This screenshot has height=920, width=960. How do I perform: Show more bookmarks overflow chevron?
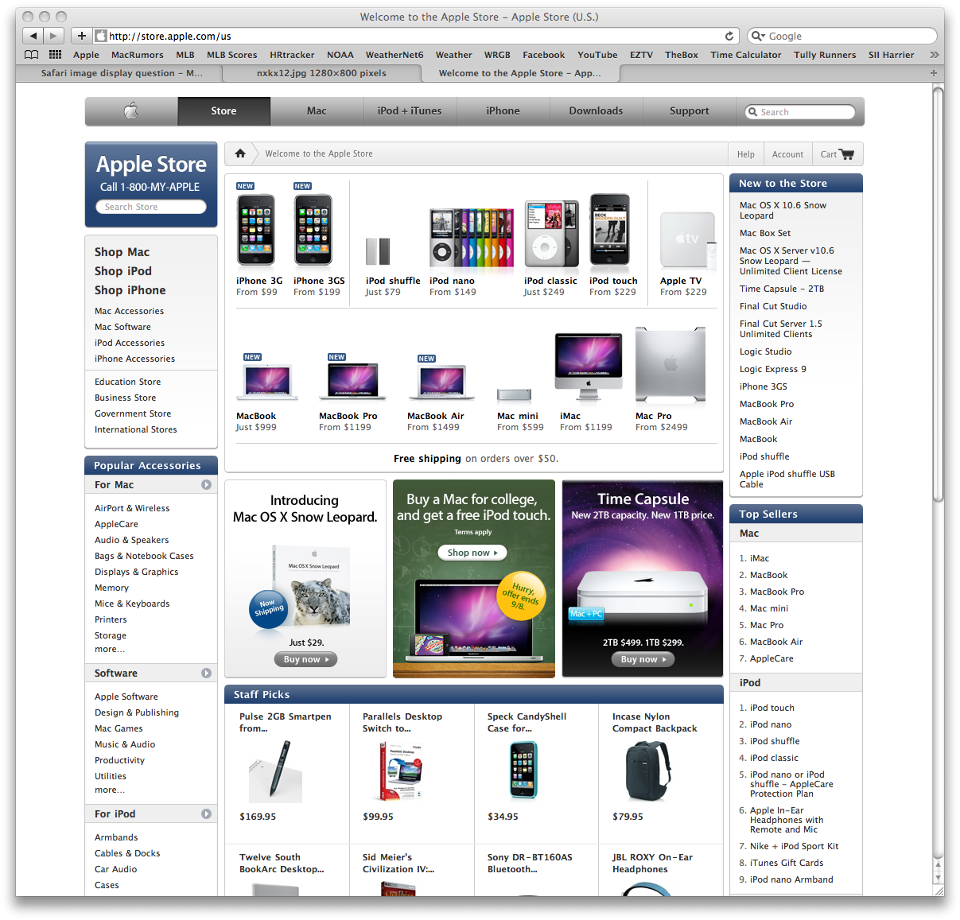coord(934,55)
